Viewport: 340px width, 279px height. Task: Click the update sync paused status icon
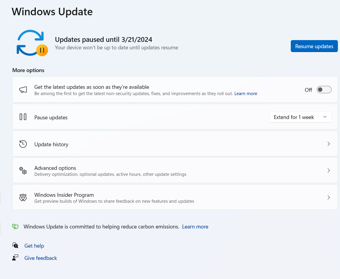coord(32,43)
